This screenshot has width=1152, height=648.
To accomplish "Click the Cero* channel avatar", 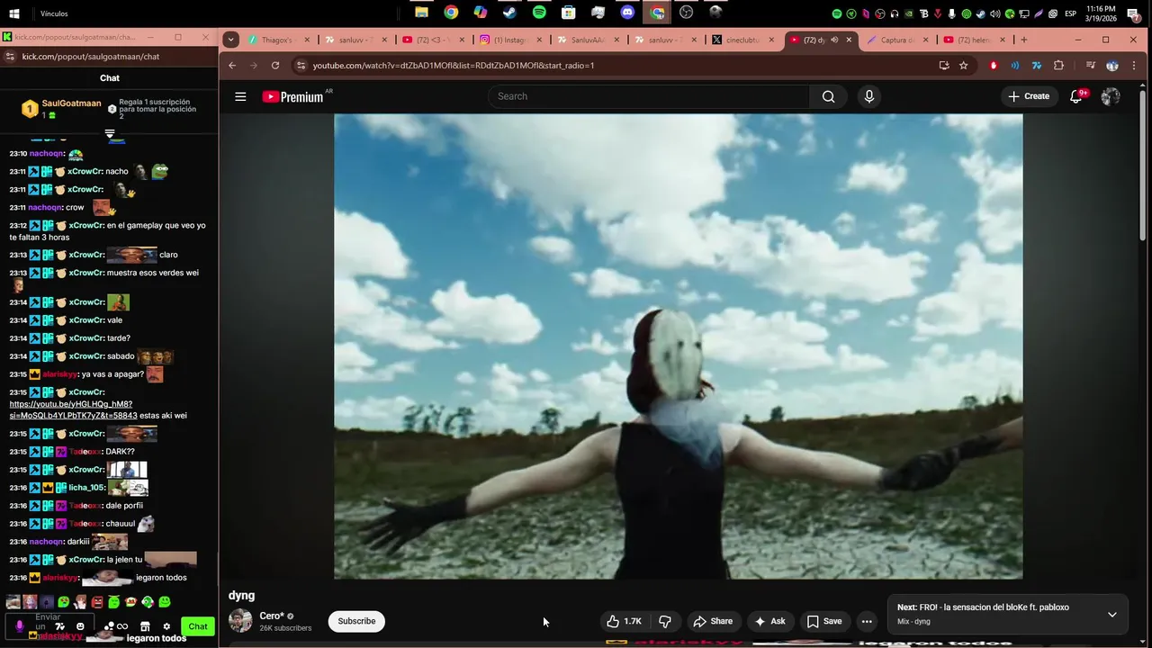I will click(240, 621).
